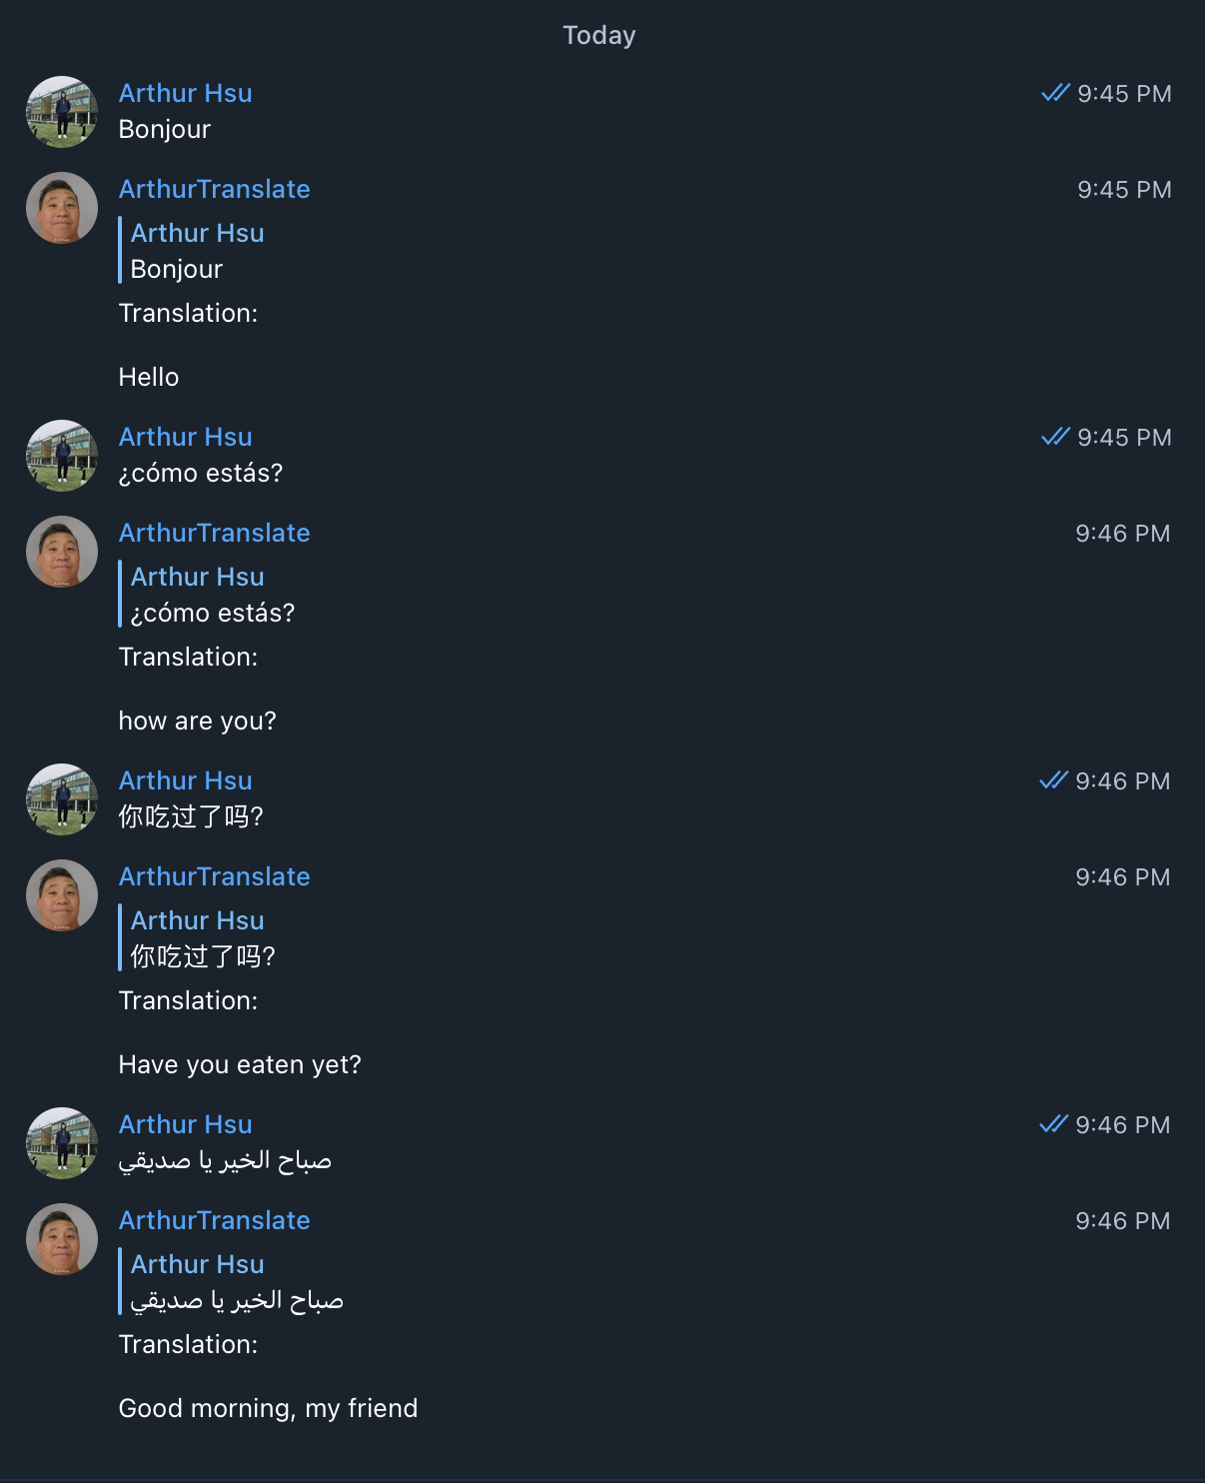Image resolution: width=1205 pixels, height=1483 pixels.
Task: Click ArthurTranslate avatar beside Have you eaten translation
Action: pyautogui.click(x=61, y=895)
